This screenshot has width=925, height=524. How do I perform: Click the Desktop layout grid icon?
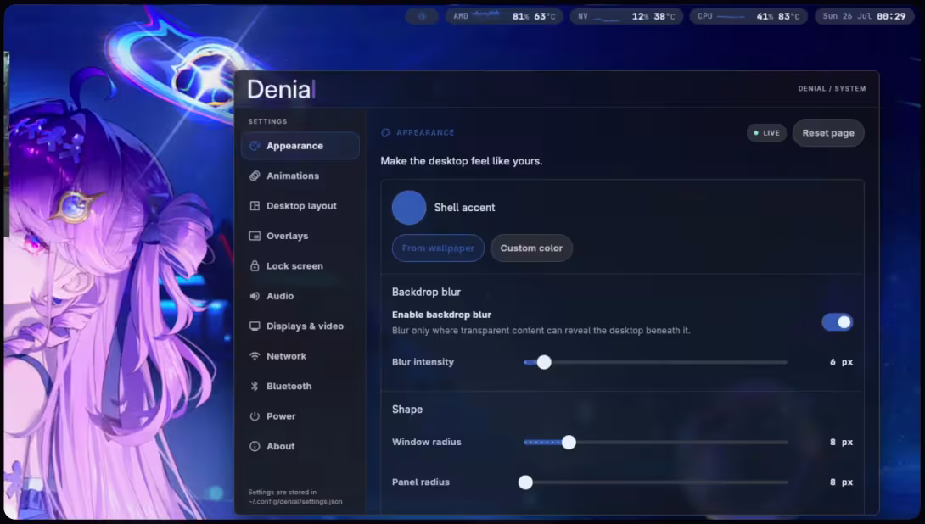tap(255, 206)
